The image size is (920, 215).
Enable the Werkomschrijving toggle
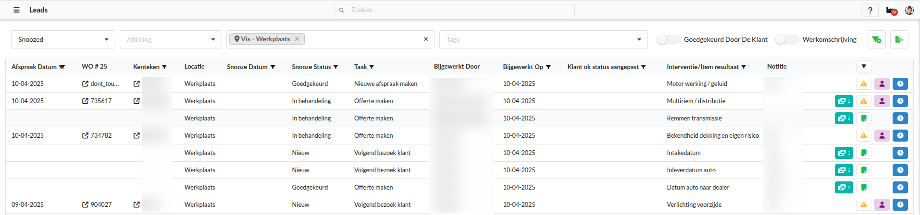[786, 40]
